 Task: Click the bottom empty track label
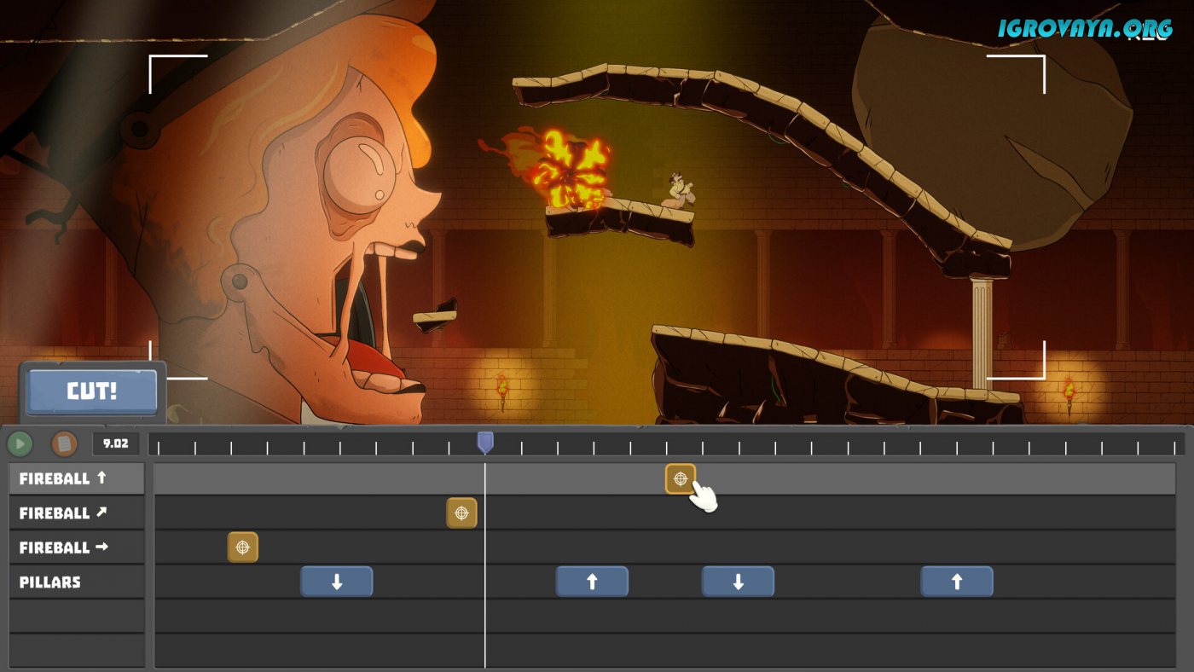tap(77, 650)
